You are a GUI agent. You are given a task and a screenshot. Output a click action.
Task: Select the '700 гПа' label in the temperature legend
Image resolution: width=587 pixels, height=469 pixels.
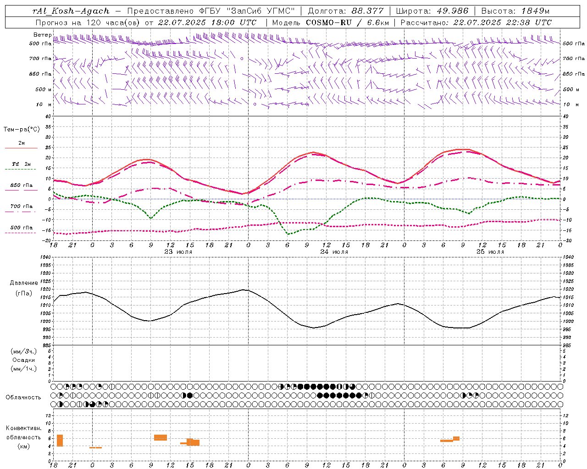pyautogui.click(x=22, y=207)
